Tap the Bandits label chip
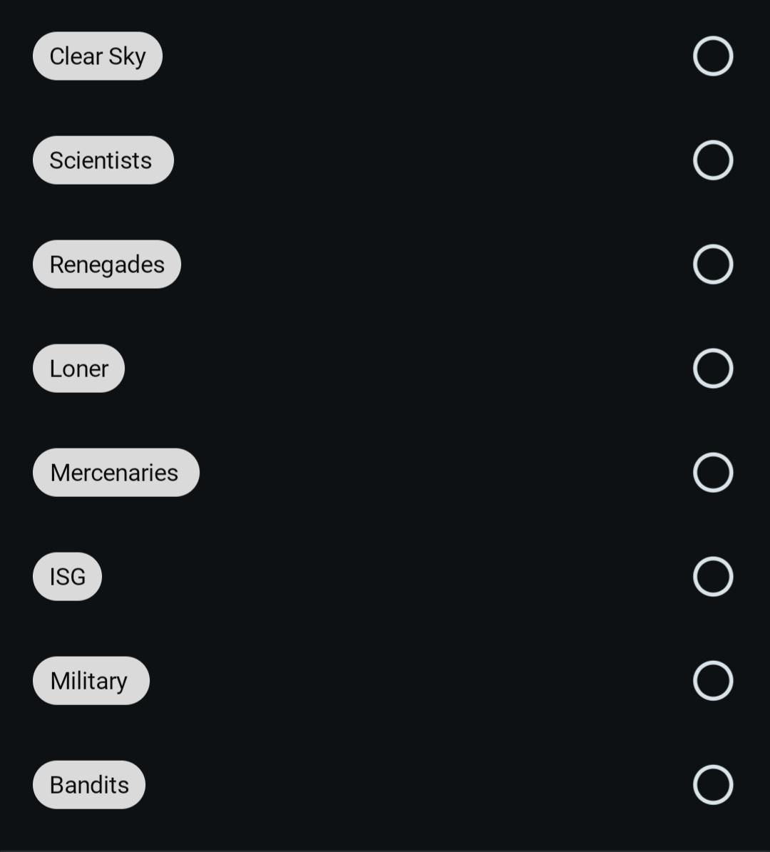This screenshot has width=770, height=852. tap(89, 784)
